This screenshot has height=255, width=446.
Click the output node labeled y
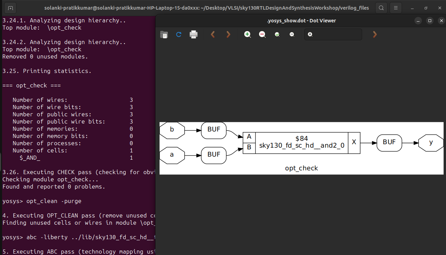click(431, 143)
